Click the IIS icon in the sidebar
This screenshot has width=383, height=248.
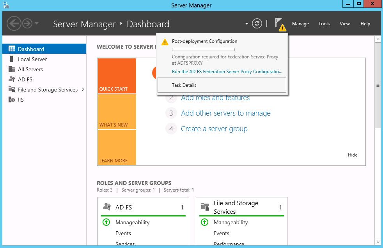[x=12, y=100]
